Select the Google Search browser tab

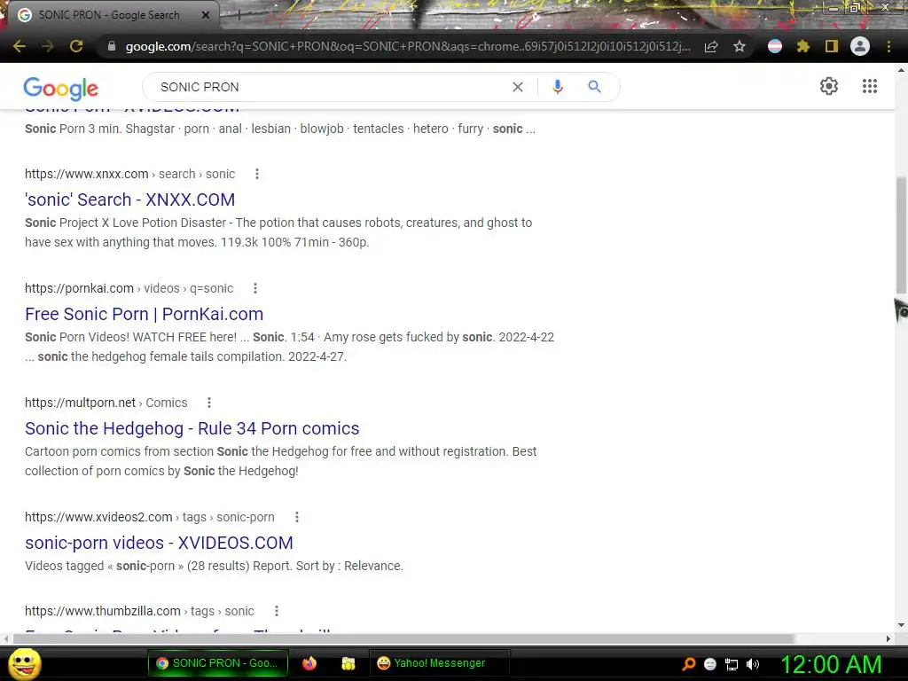pyautogui.click(x=109, y=15)
